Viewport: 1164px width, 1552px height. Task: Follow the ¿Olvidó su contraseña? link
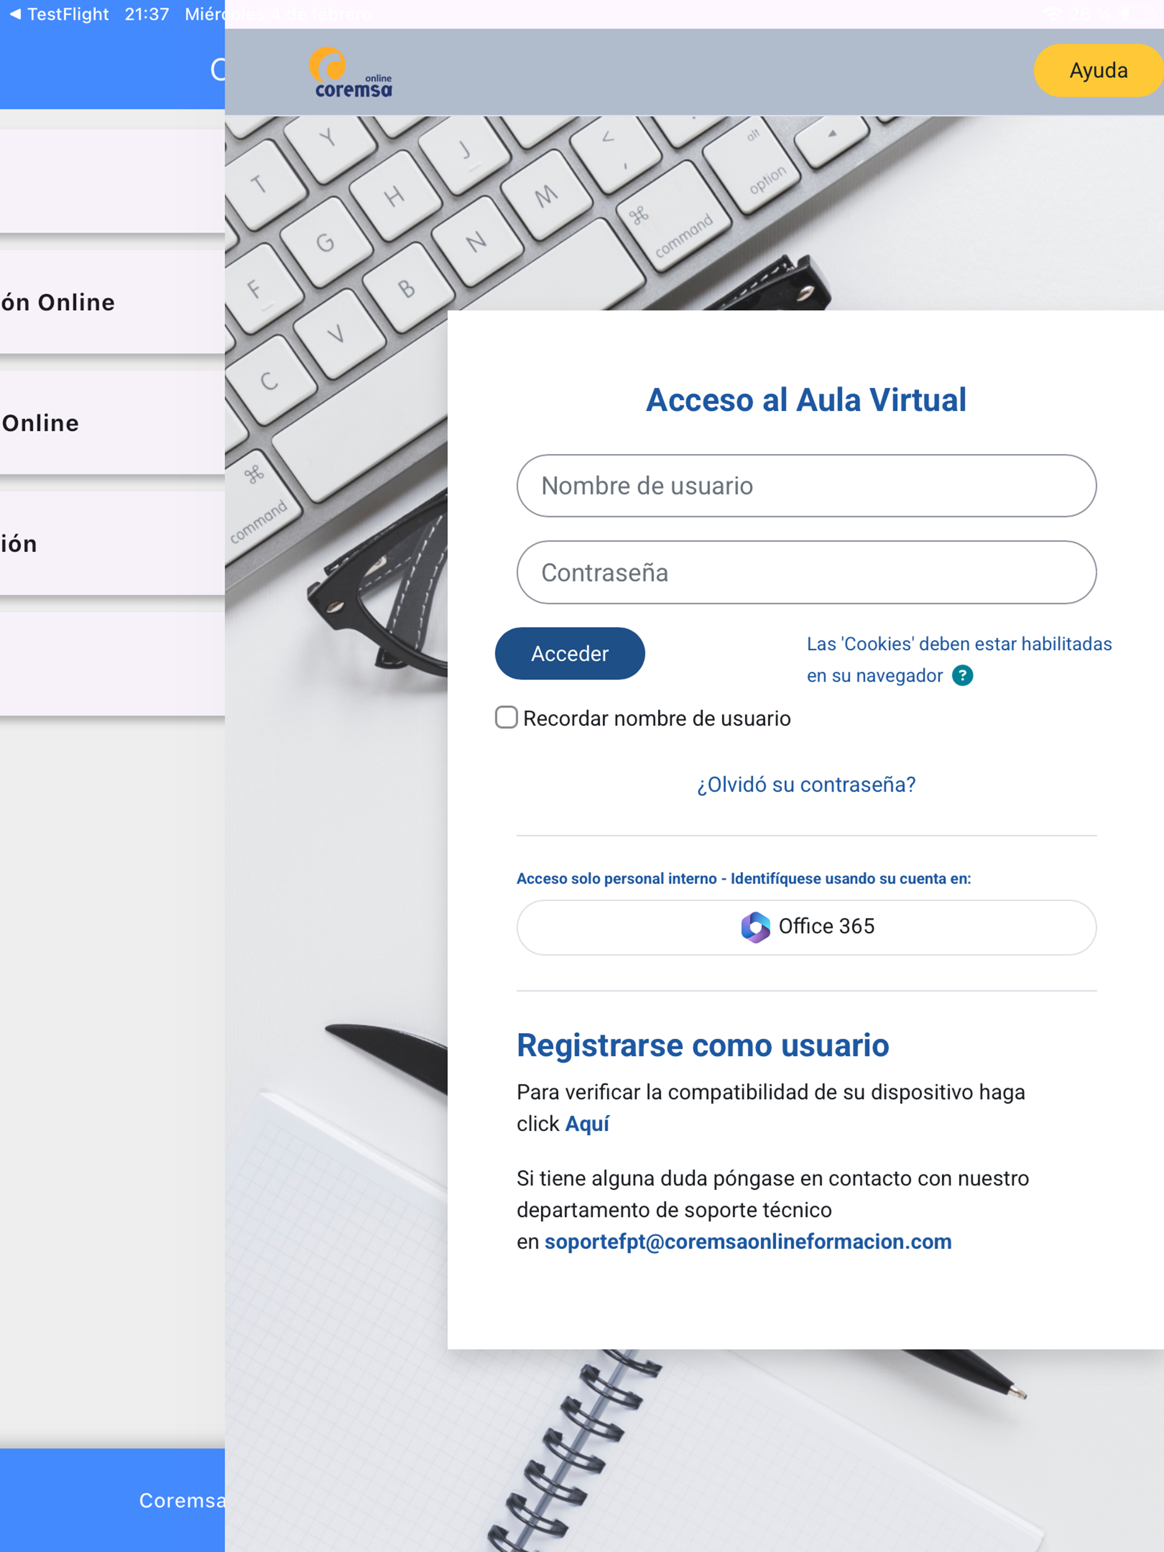click(x=806, y=784)
